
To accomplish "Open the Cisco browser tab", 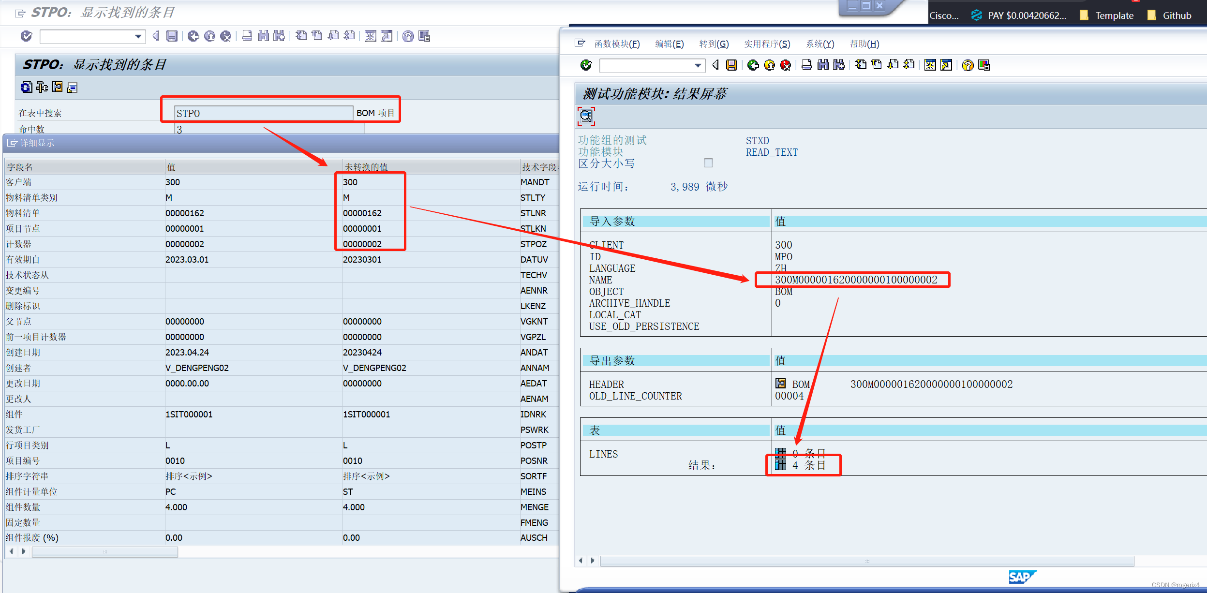I will (943, 15).
